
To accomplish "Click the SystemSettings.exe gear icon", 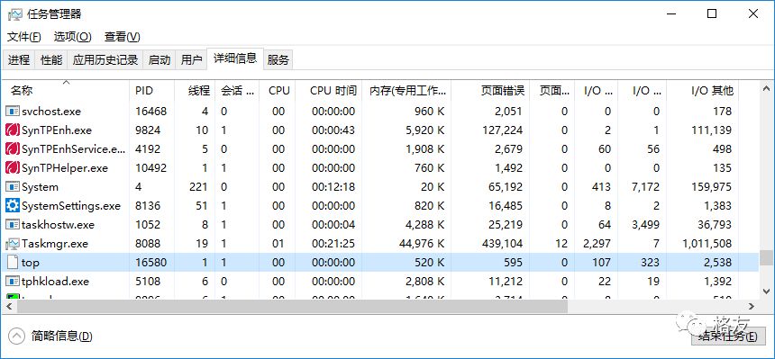I will [12, 205].
